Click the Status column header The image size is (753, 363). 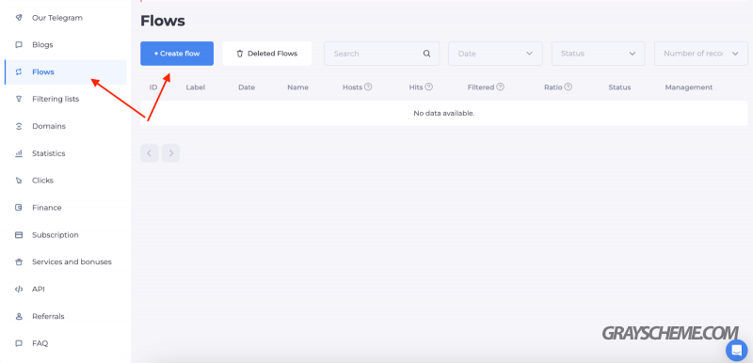[619, 87]
